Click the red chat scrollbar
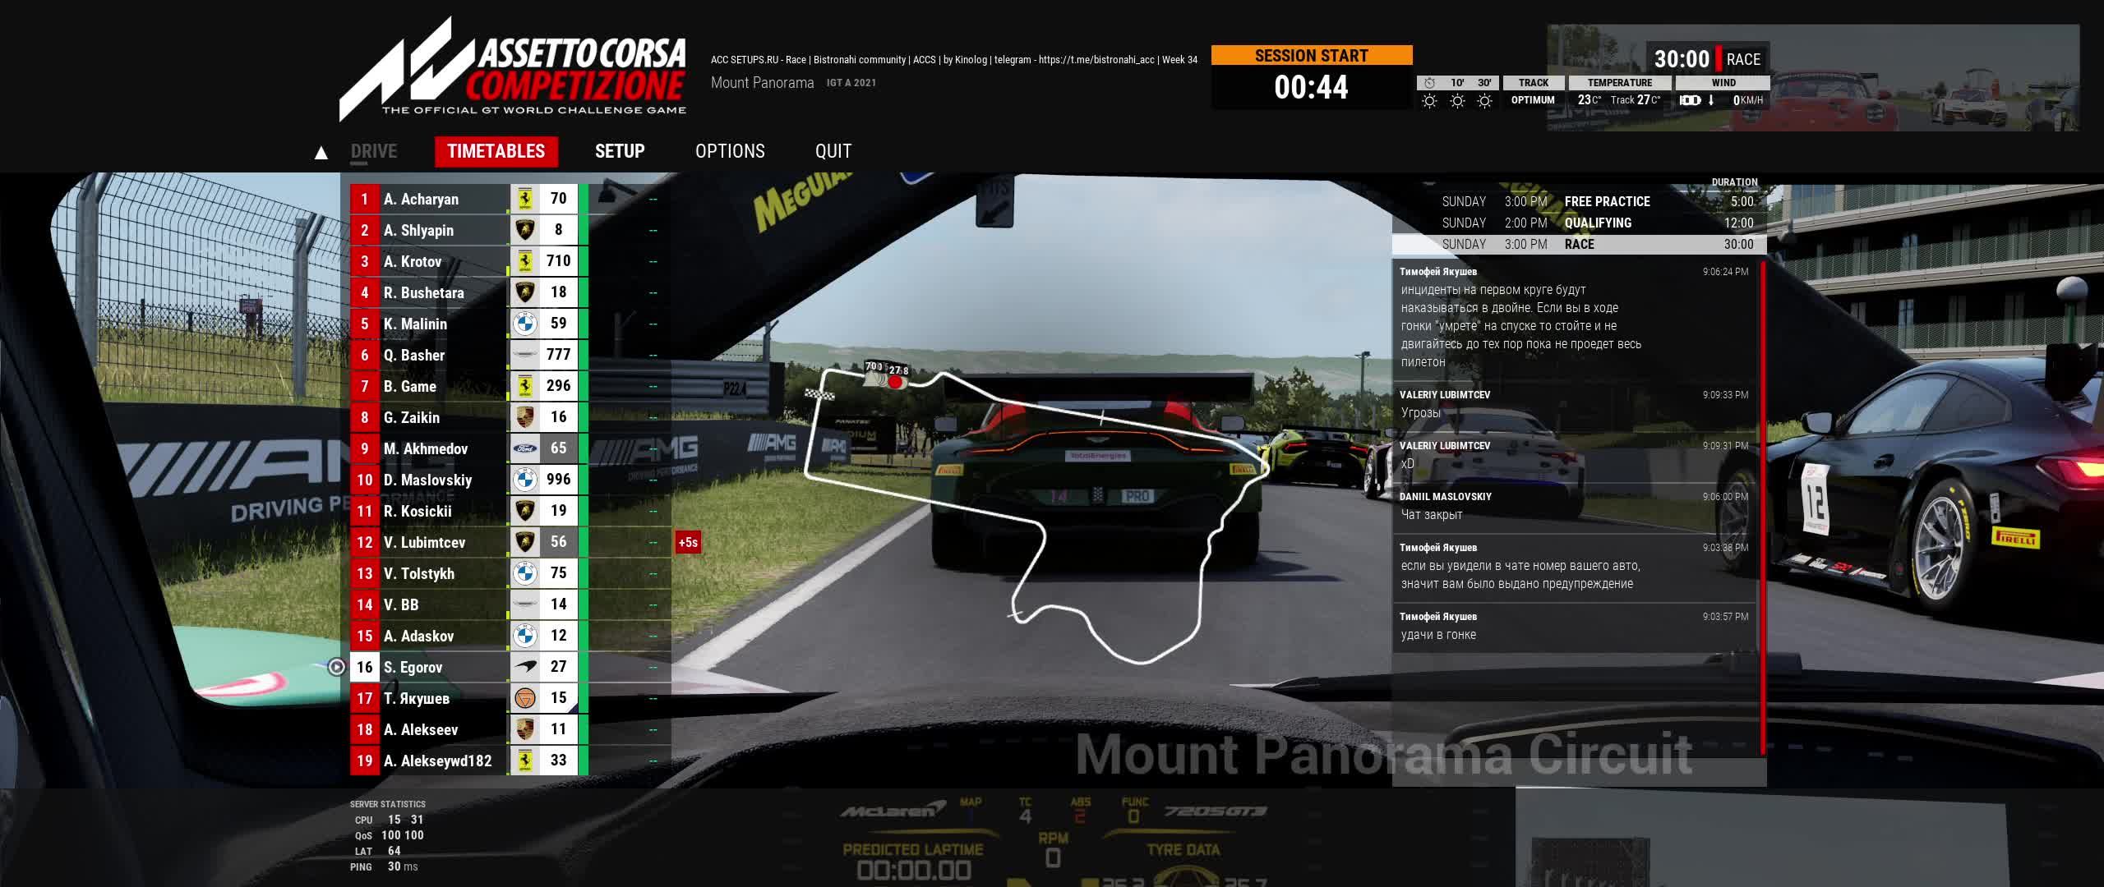 point(1762,508)
